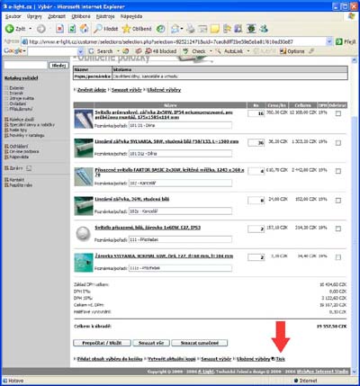Click the Forward arrow icon
Viewport: 360px width, 386px height.
click(41, 29)
